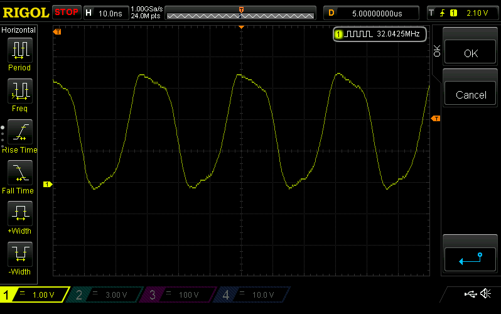
Task: Click the RIGOL logo
Action: 26,13
